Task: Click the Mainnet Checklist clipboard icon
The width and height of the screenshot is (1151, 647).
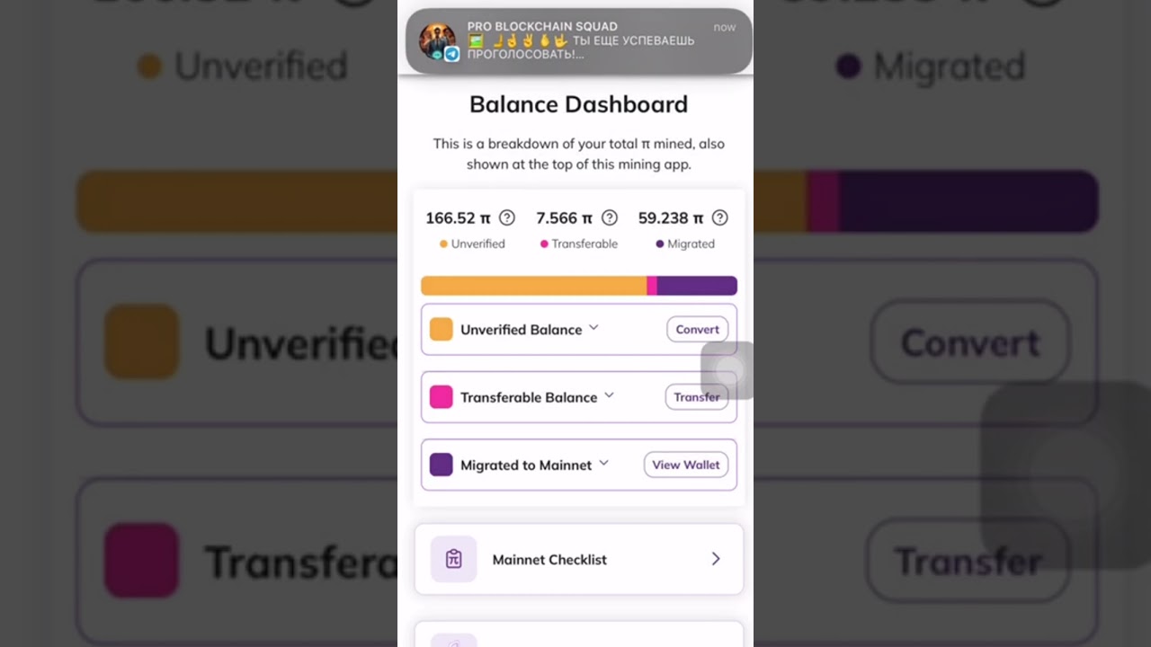Action: 453,559
